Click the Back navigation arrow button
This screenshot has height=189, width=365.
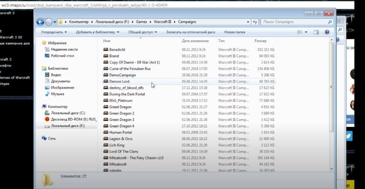pos(40,21)
